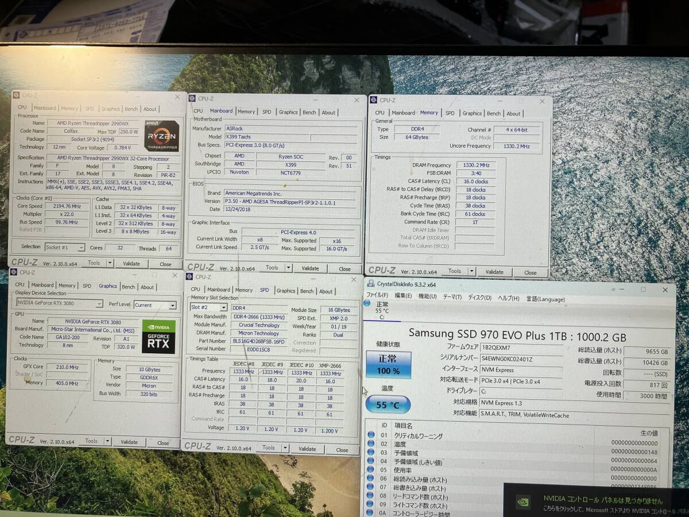This screenshot has width=689, height=517.
Task: Click the 55 °C temperature button
Action: [x=387, y=404]
